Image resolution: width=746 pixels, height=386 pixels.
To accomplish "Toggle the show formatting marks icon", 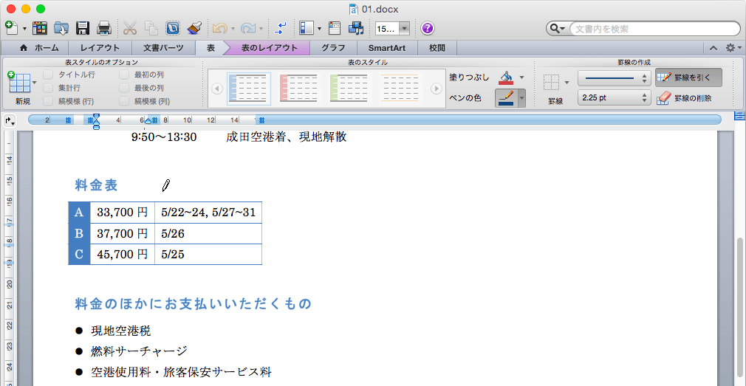I will click(x=281, y=29).
